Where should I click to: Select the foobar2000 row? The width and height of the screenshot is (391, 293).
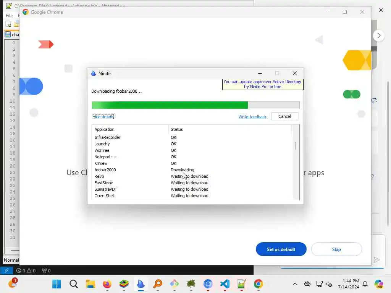coord(192,170)
